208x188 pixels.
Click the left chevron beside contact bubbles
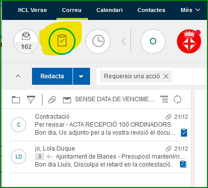coord(123,41)
